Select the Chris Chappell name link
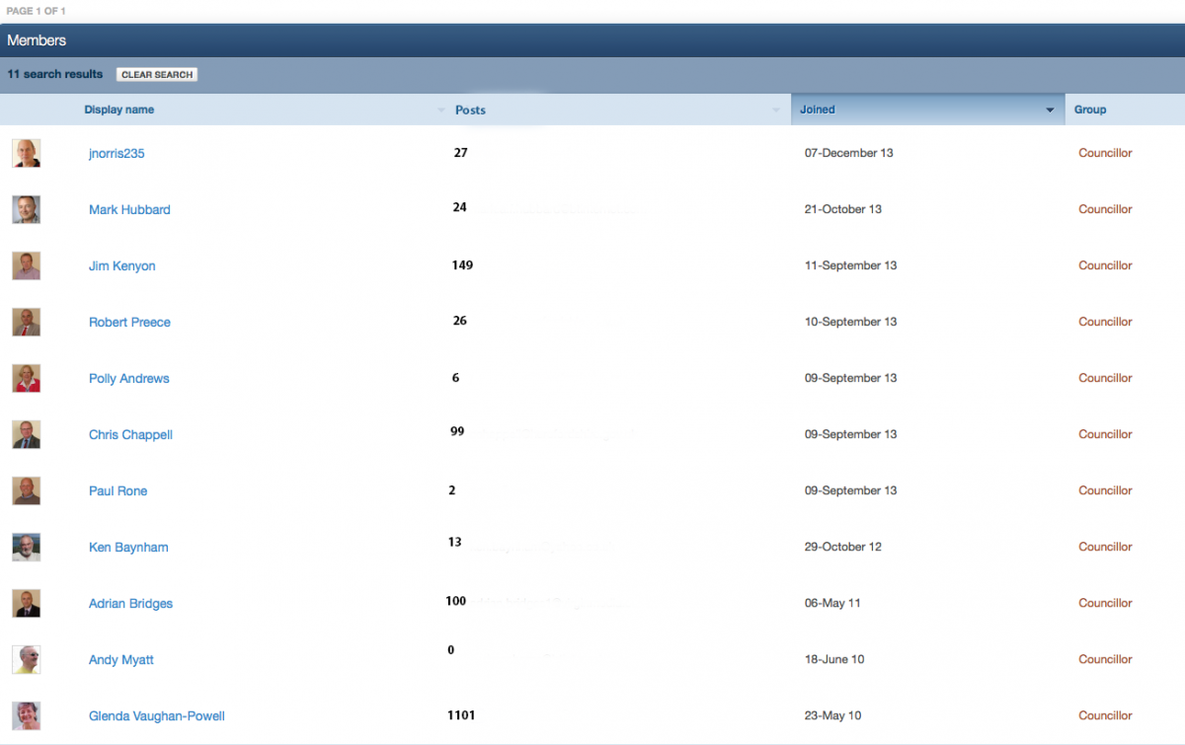1185x745 pixels. tap(130, 435)
